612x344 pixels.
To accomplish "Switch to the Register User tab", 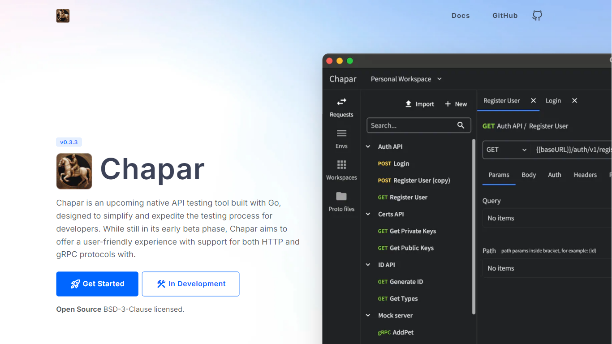I will (x=501, y=101).
